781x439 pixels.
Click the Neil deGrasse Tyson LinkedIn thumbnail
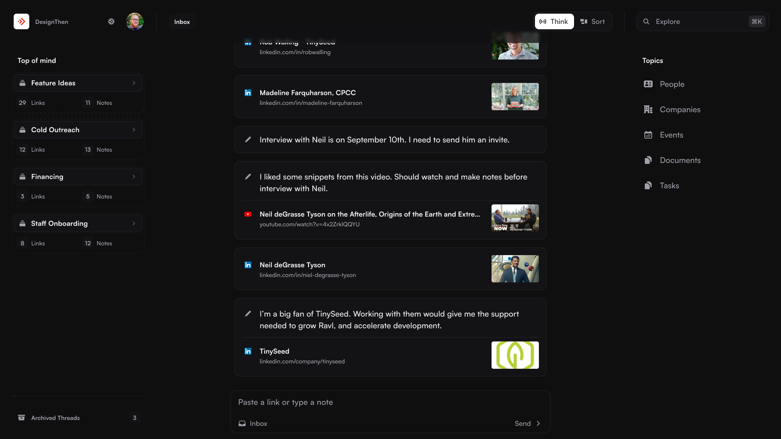pyautogui.click(x=515, y=269)
